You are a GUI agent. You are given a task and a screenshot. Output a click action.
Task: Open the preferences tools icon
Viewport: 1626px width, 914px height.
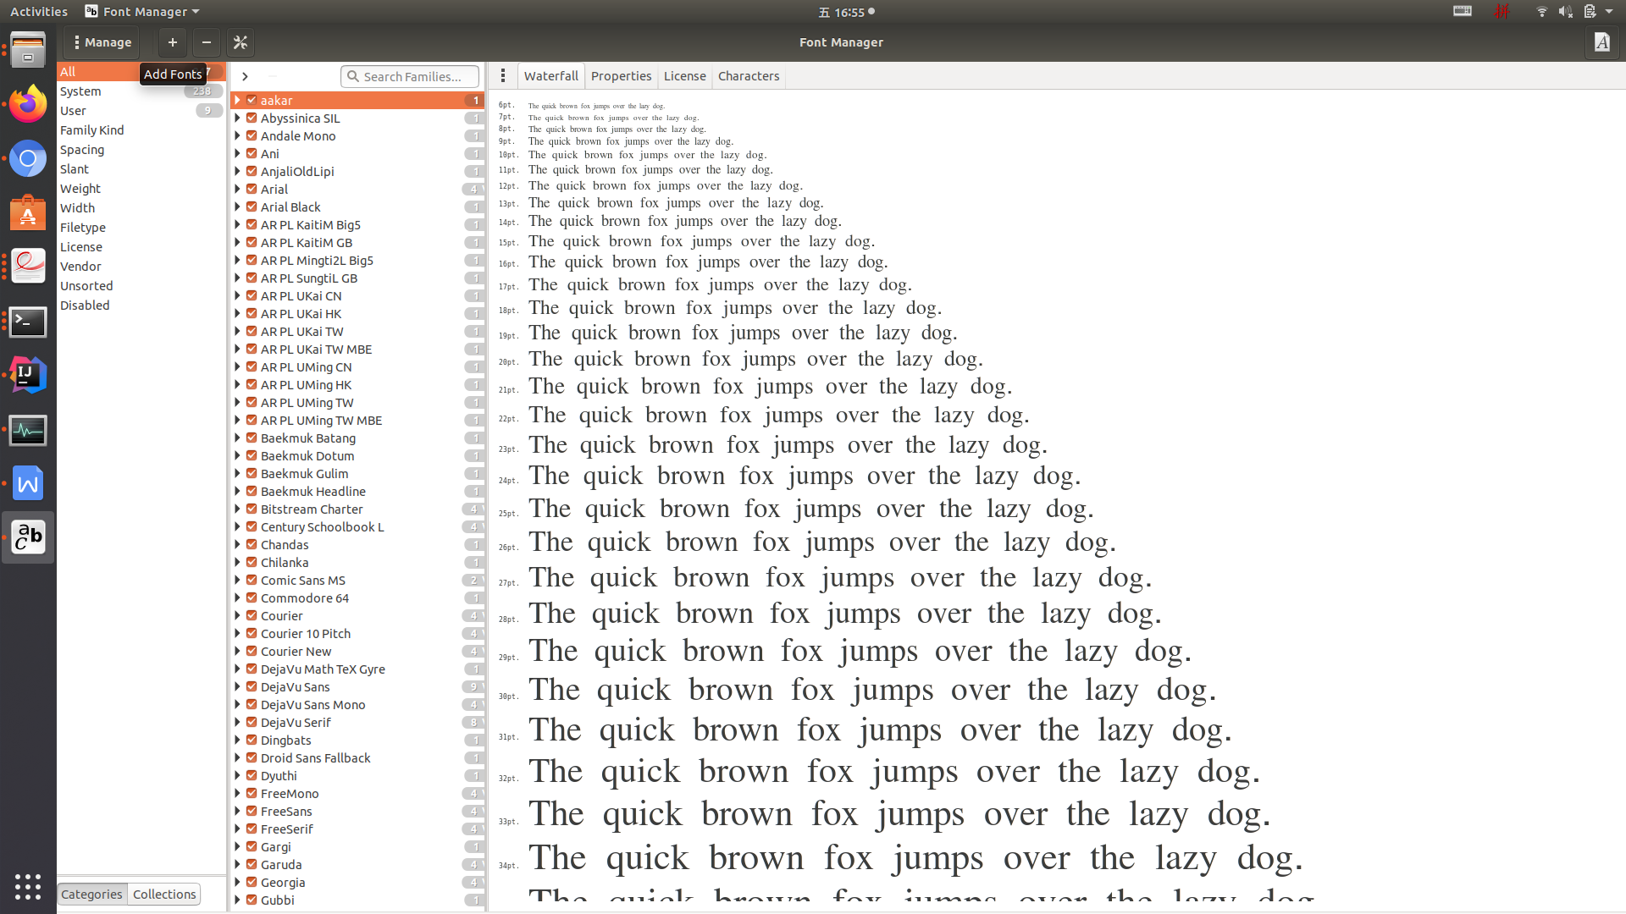click(x=241, y=42)
